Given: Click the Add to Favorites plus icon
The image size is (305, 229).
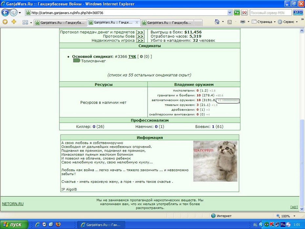Looking at the screenshot, I should pos(14,22).
